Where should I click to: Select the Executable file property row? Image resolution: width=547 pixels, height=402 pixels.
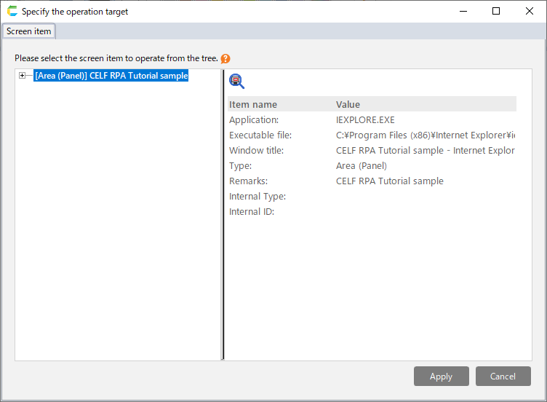260,135
